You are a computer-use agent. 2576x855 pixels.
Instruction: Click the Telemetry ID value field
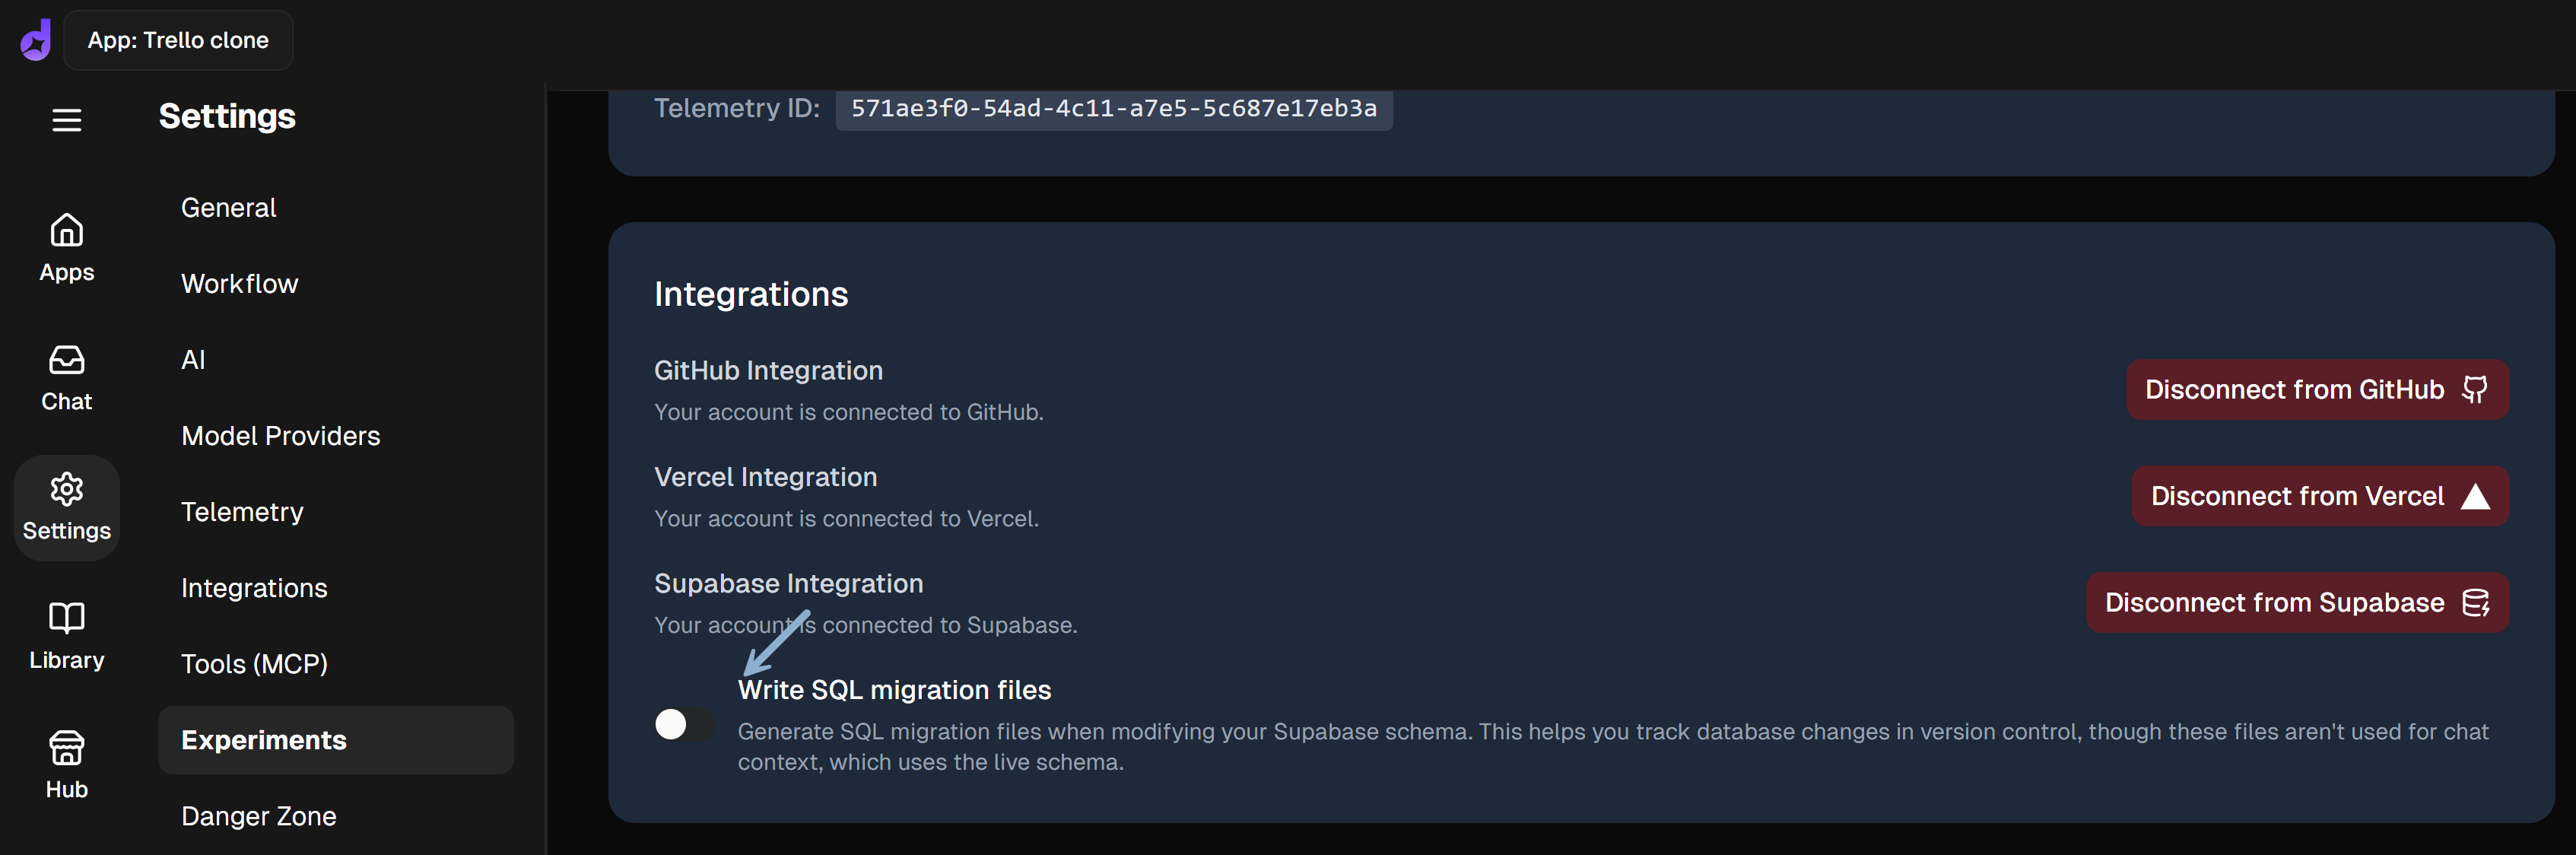tap(1113, 108)
